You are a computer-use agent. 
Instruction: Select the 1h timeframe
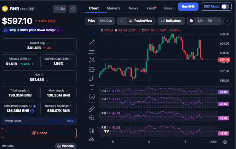click(191, 21)
